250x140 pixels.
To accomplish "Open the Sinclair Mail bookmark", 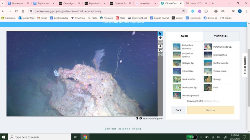I will pos(26,18).
